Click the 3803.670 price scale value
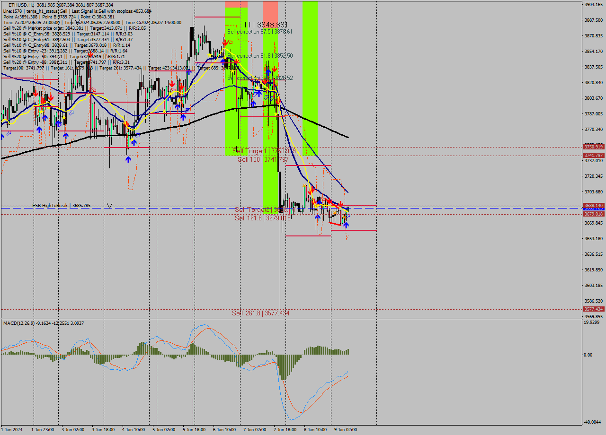The height and width of the screenshot is (435, 606). click(594, 98)
